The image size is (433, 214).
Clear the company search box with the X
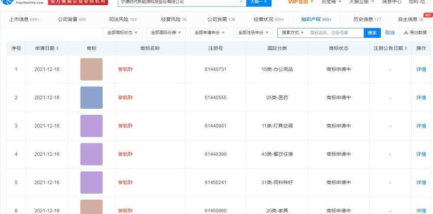[241, 2]
